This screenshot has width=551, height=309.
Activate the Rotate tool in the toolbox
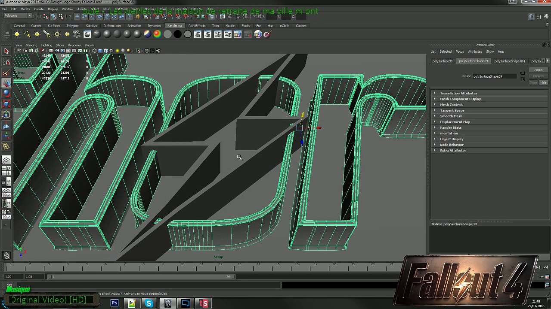(x=6, y=93)
